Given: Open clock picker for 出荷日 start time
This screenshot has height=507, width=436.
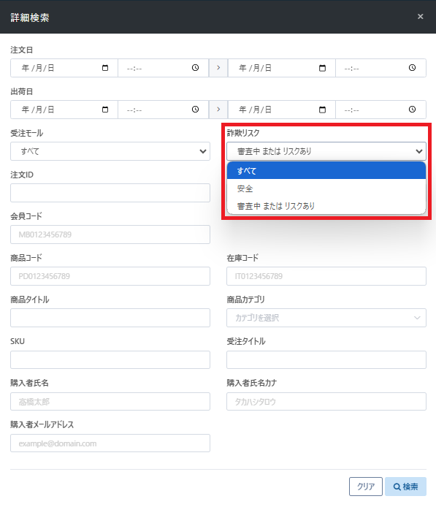Looking at the screenshot, I should (195, 110).
